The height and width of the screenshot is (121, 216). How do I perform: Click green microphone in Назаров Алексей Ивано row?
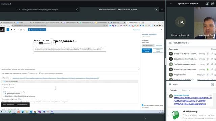(208, 70)
